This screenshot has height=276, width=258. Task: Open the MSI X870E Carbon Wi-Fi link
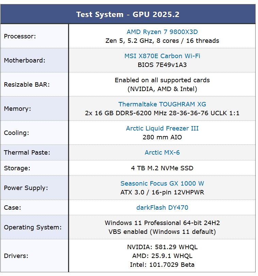(162, 56)
